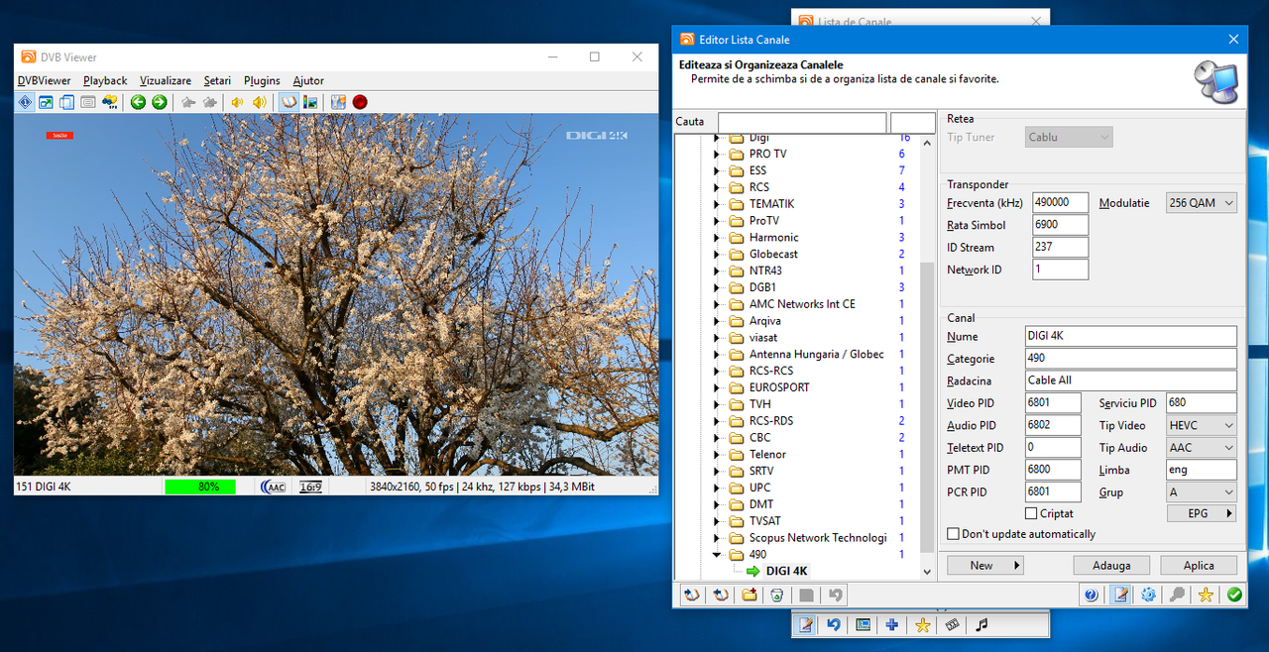Open the DVBViewer menu
Image resolution: width=1269 pixels, height=652 pixels.
pos(45,80)
